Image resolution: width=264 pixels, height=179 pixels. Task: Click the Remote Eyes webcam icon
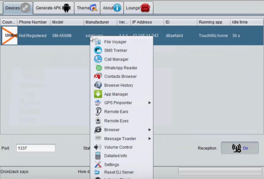98,121
